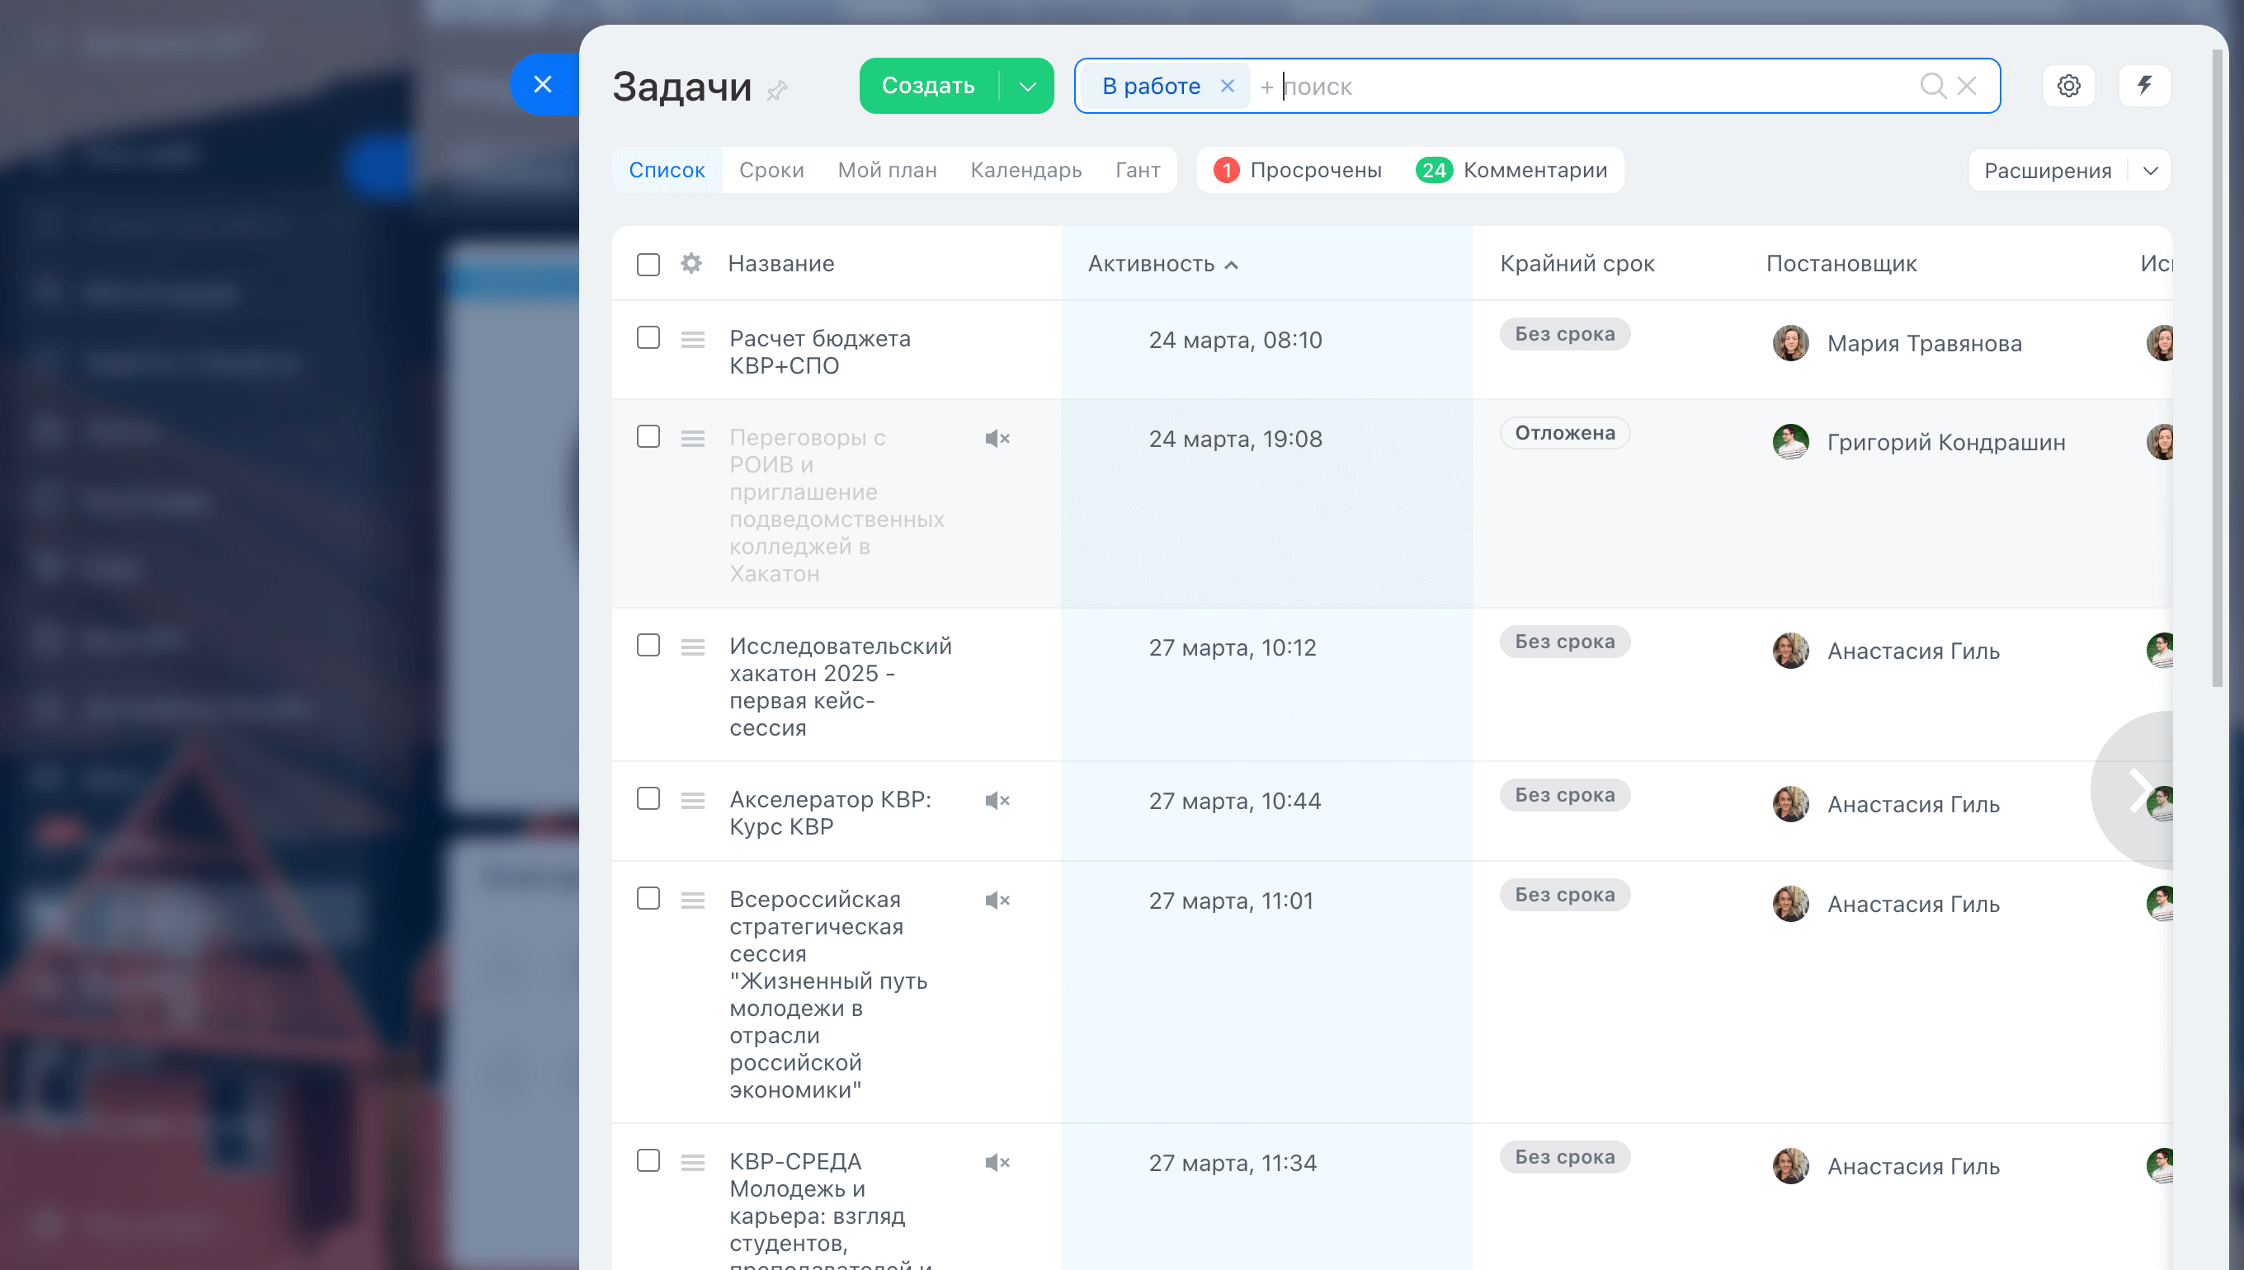Filter by Просрочены counter
The image size is (2244, 1270).
[x=1299, y=170]
